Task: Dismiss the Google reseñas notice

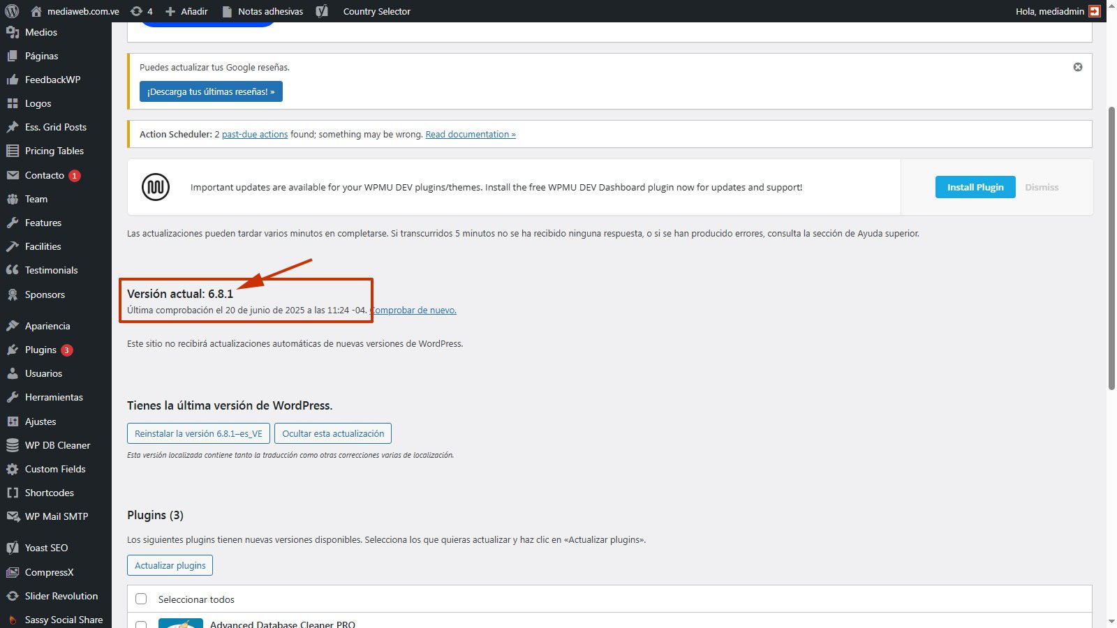Action: (1078, 67)
